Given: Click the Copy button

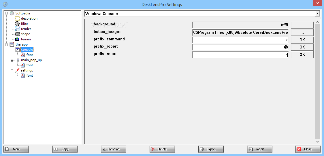Looking at the screenshot, I should pos(65,149).
